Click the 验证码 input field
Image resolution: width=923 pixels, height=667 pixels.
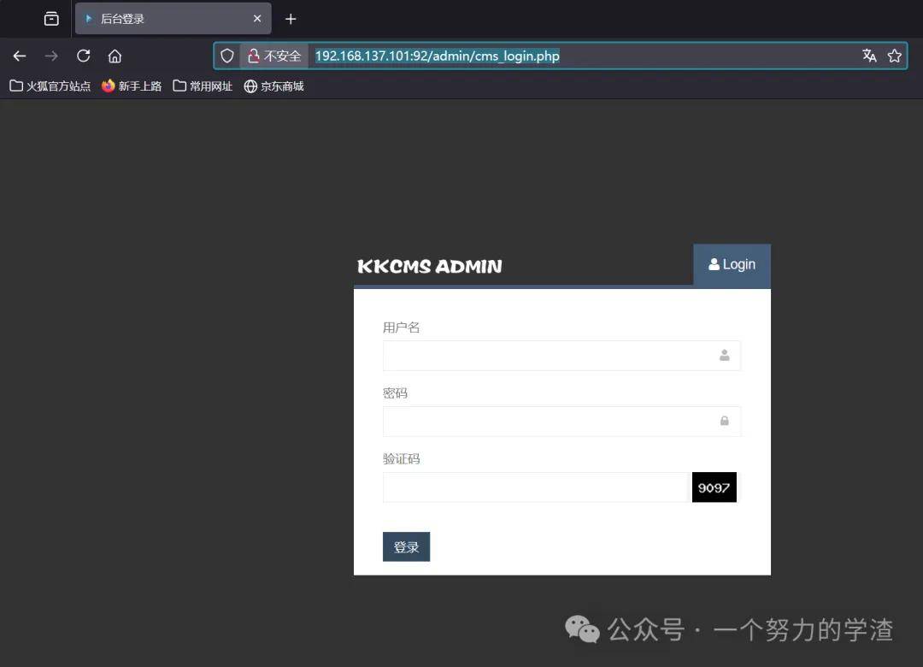(x=535, y=487)
